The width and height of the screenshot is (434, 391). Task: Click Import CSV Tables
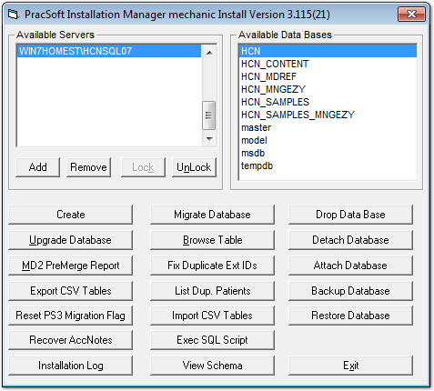pos(212,316)
